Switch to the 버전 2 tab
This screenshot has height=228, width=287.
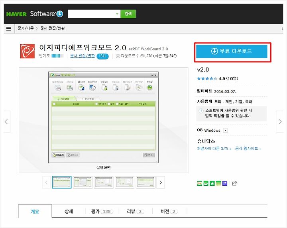point(169,211)
